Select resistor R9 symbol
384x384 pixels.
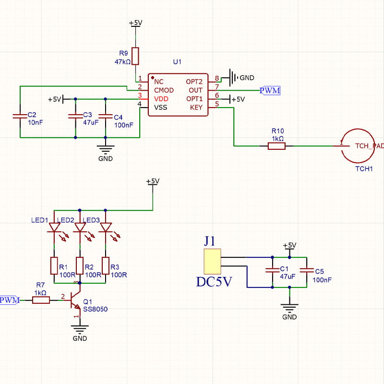(135, 56)
